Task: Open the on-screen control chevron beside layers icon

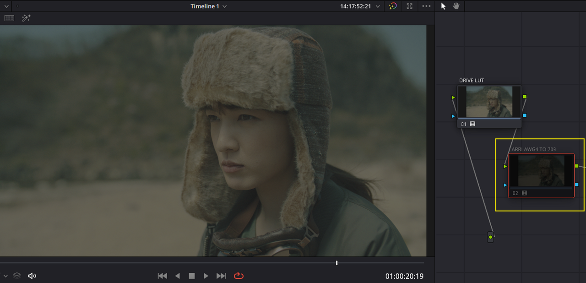Action: 5,276
